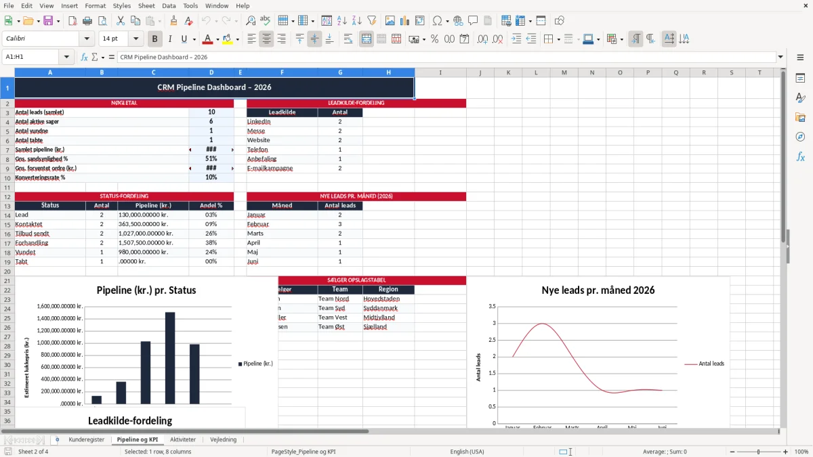Open the Format menu
Screen dimensions: 813x457
(x=95, y=5)
